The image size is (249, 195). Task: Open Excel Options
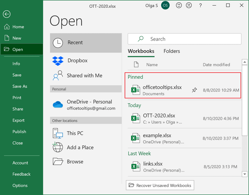click(x=20, y=185)
